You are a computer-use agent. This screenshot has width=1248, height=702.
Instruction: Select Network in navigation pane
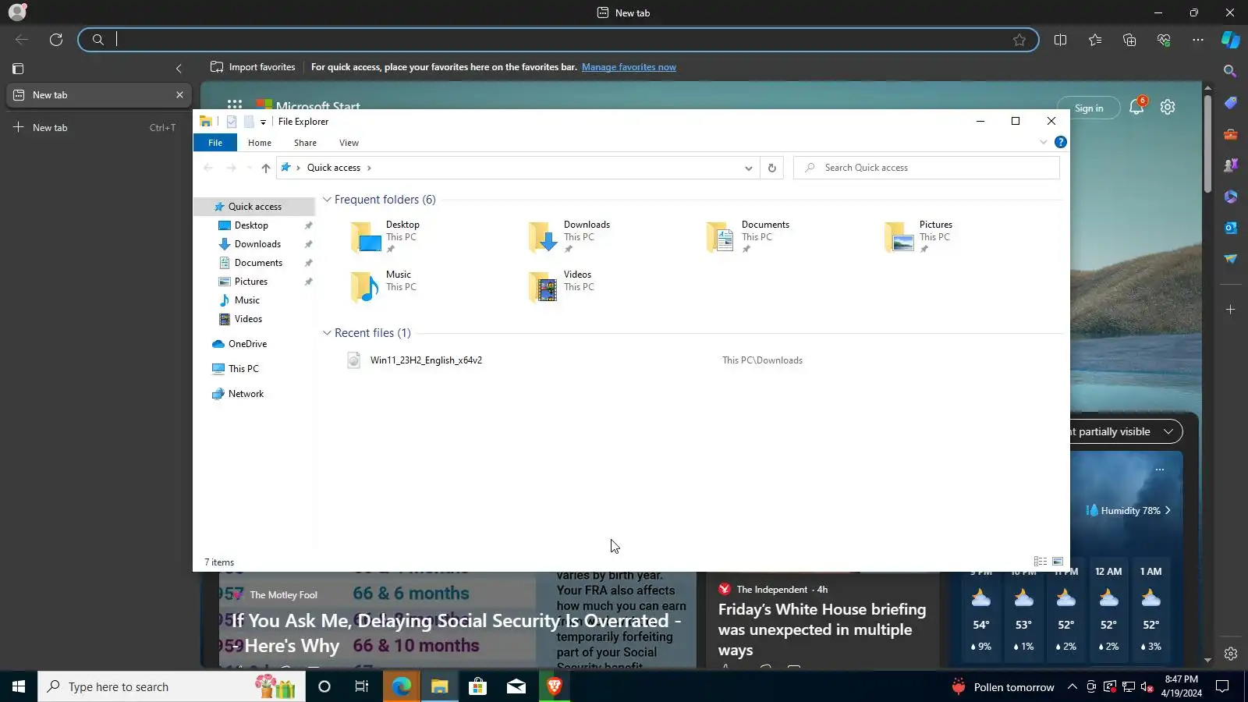(x=246, y=394)
